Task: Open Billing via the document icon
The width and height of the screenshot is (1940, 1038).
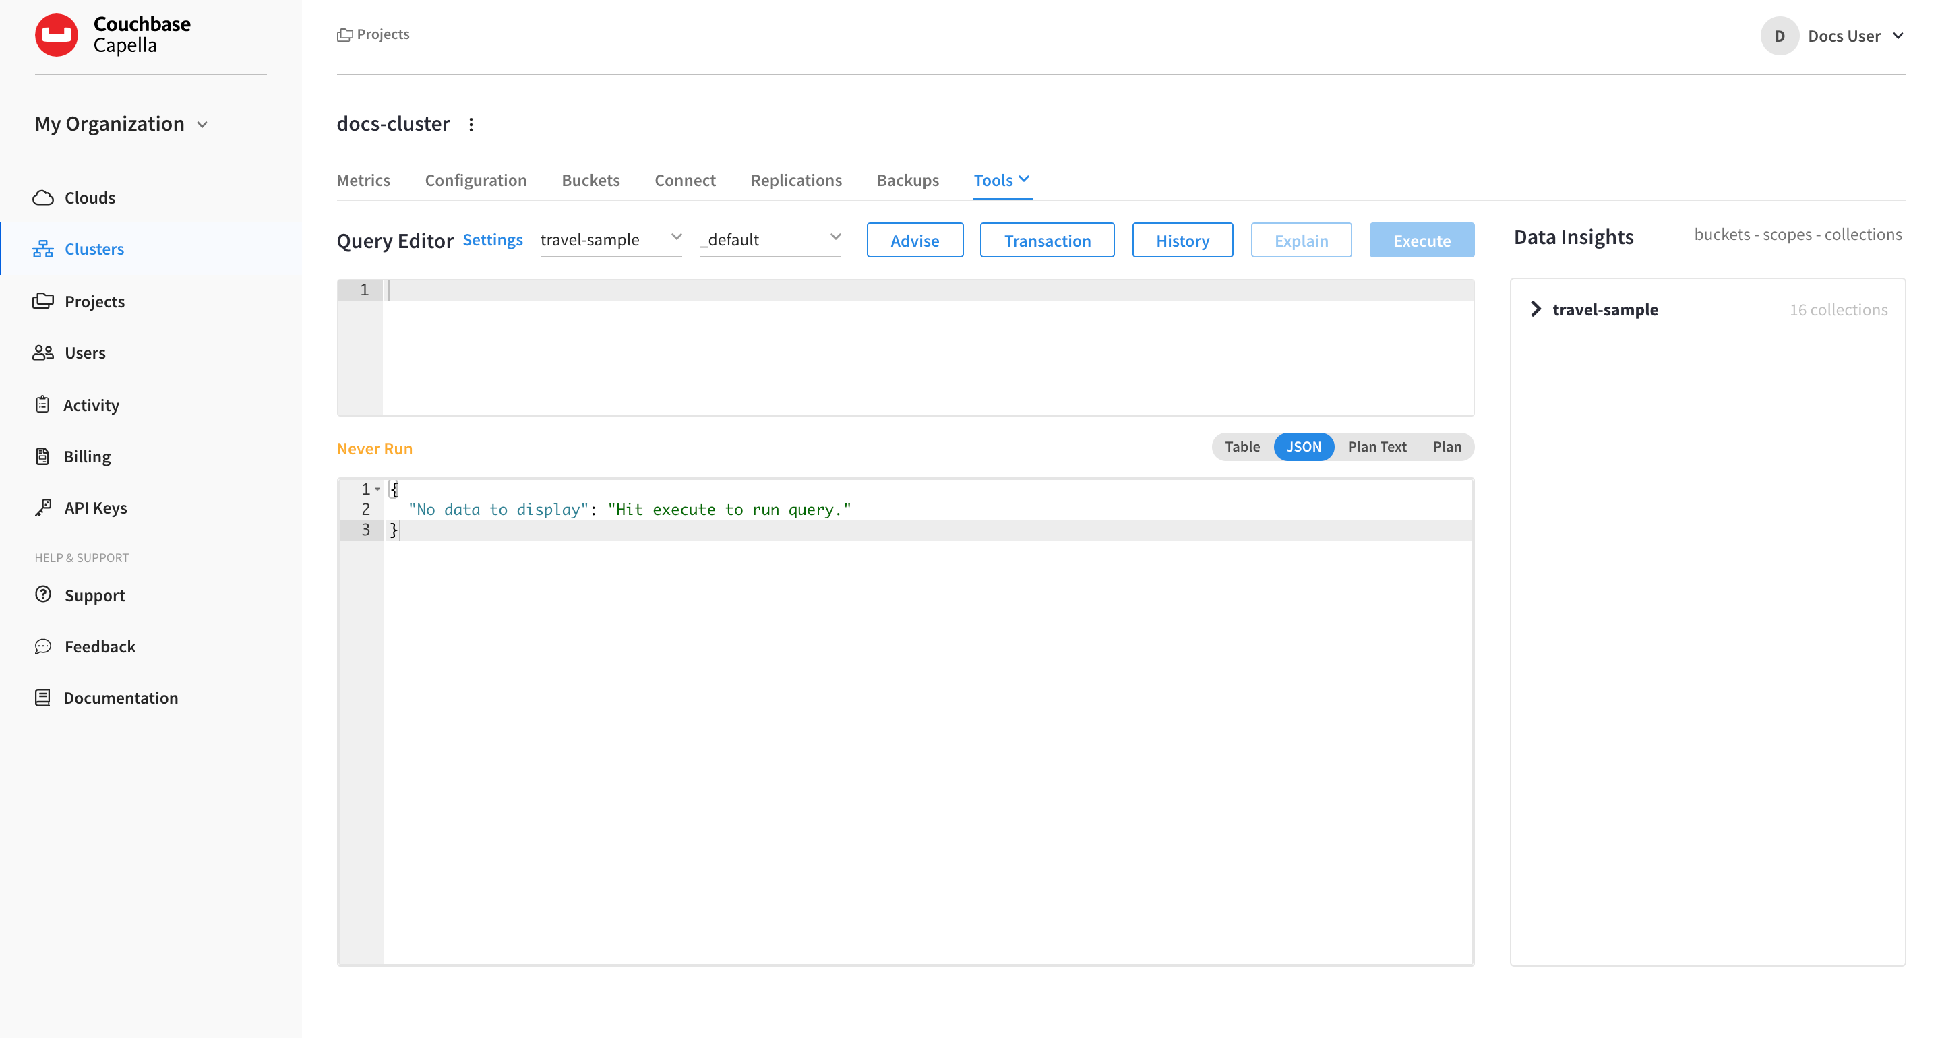Action: point(44,455)
